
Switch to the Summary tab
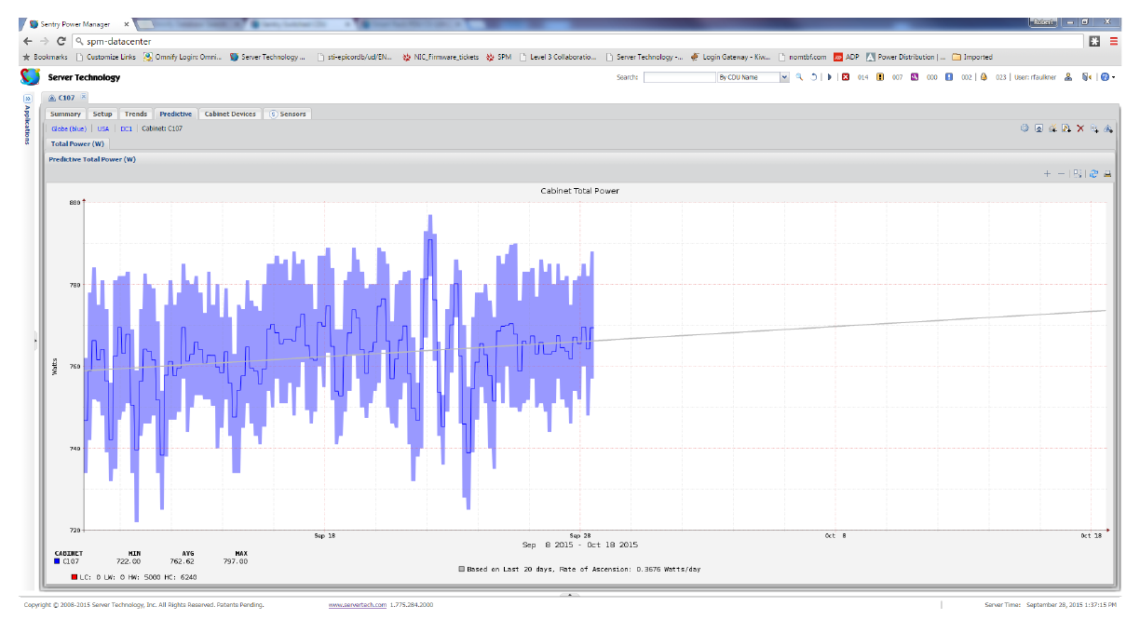(65, 114)
